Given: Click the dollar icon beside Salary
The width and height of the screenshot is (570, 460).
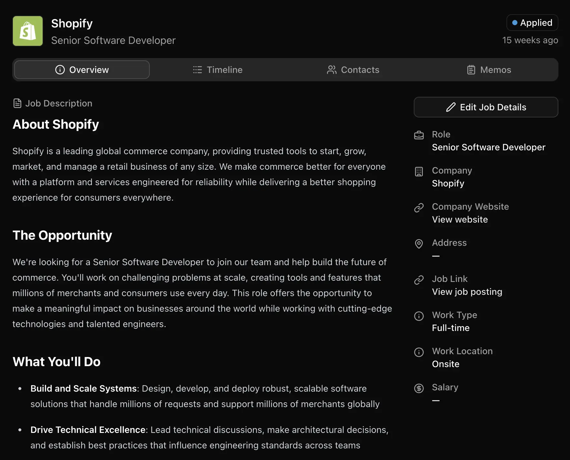Looking at the screenshot, I should pos(419,388).
